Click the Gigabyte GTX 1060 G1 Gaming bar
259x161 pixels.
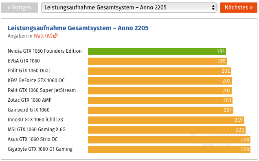click(x=169, y=149)
